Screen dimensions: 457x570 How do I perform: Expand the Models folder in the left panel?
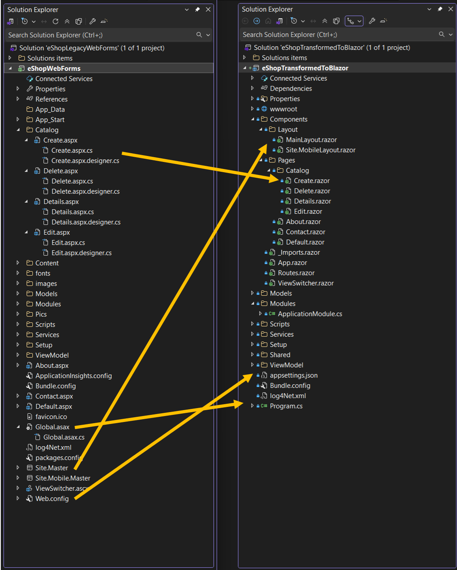(x=18, y=294)
